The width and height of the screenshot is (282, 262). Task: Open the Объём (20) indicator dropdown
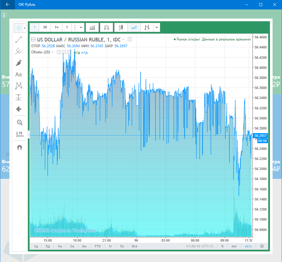click(x=53, y=52)
